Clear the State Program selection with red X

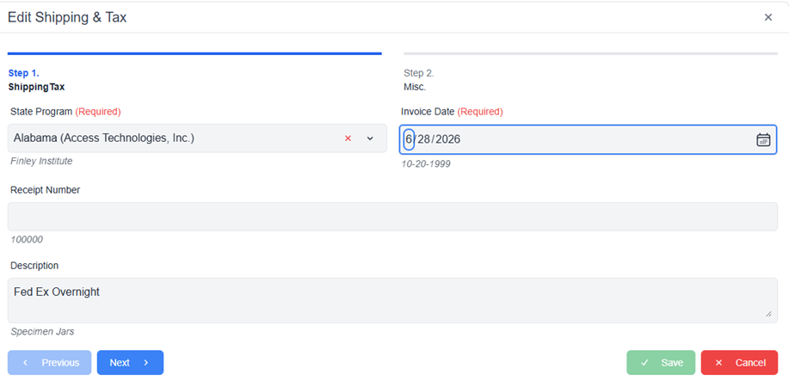pyautogui.click(x=348, y=138)
